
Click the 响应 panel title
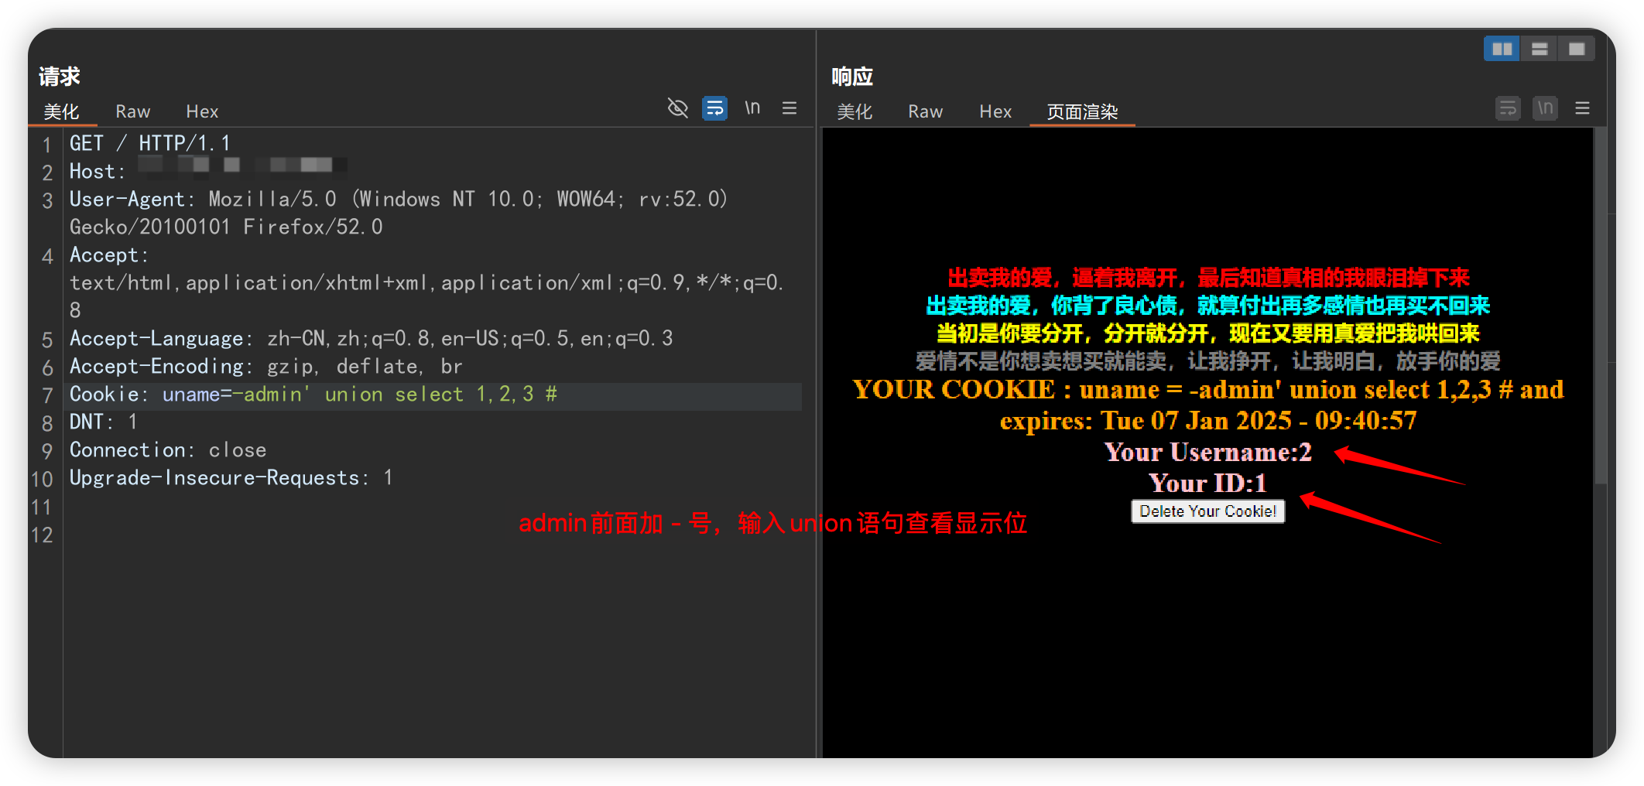tap(852, 76)
